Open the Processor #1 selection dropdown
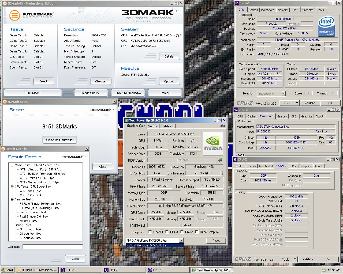The height and width of the screenshot is (274, 343). tap(283, 94)
